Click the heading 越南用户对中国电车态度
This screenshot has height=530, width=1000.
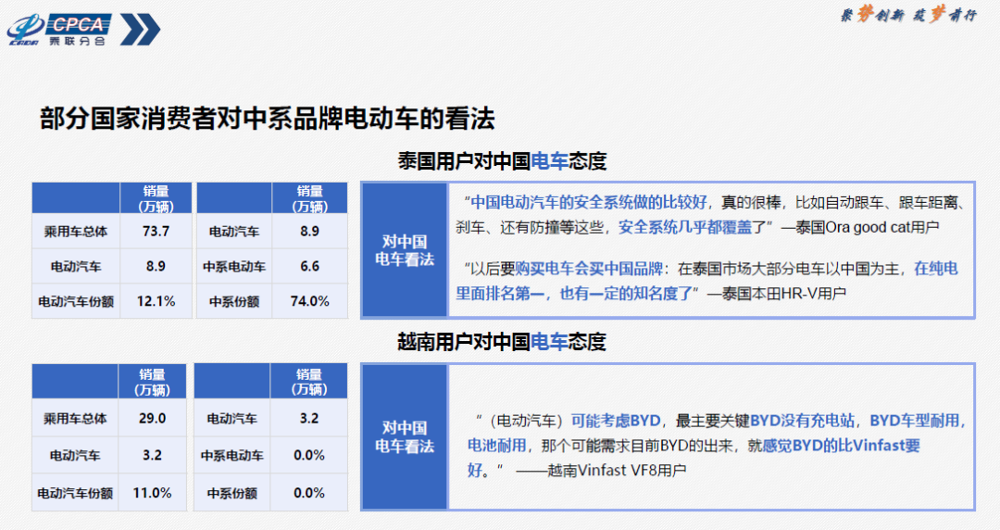pos(501,342)
